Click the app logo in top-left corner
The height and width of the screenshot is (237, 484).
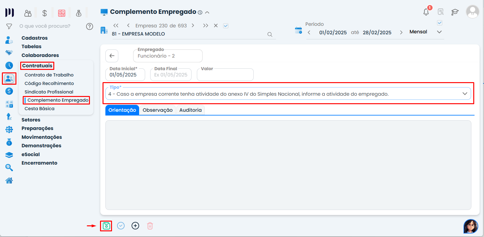click(9, 13)
